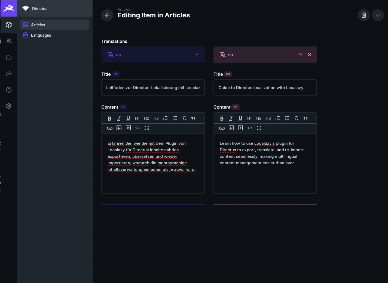The image size is (388, 283).
Task: Save item with the checkmark button
Action: coord(378,15)
